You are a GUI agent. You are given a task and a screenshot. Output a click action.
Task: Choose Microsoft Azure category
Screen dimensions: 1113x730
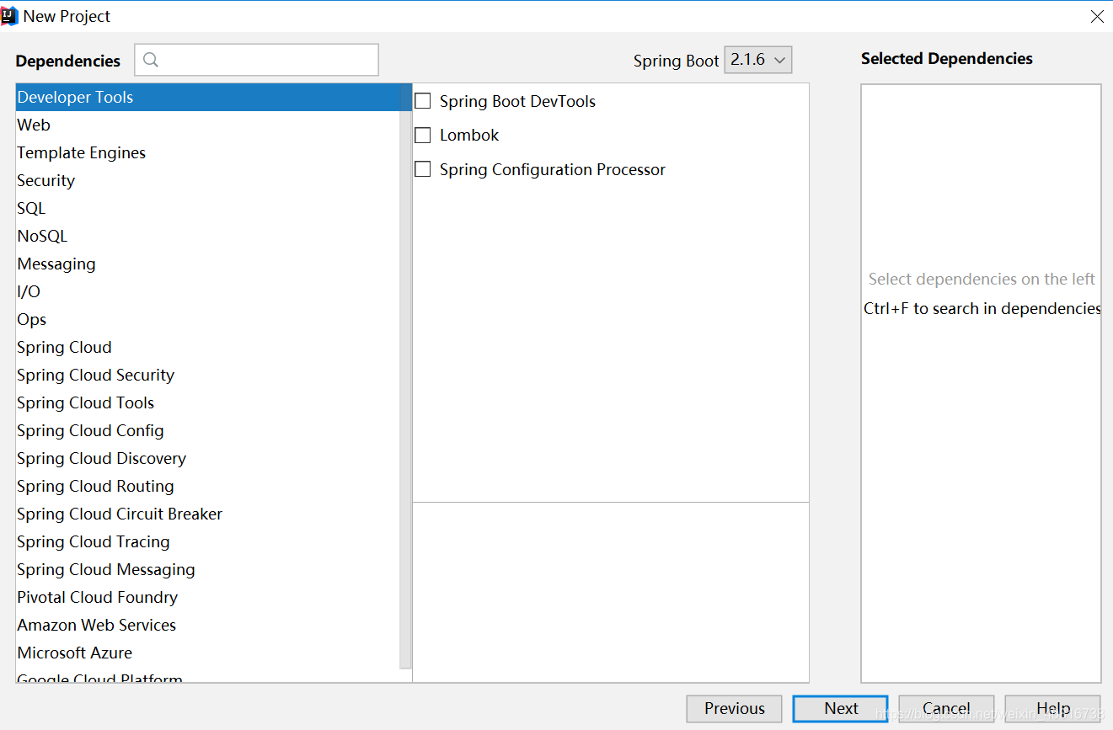208,653
